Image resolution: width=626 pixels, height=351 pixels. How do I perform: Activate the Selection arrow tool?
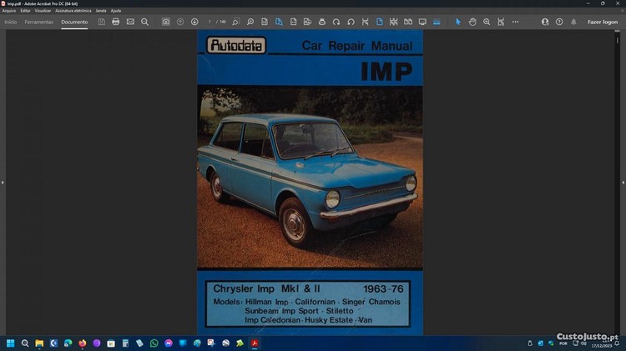click(457, 22)
